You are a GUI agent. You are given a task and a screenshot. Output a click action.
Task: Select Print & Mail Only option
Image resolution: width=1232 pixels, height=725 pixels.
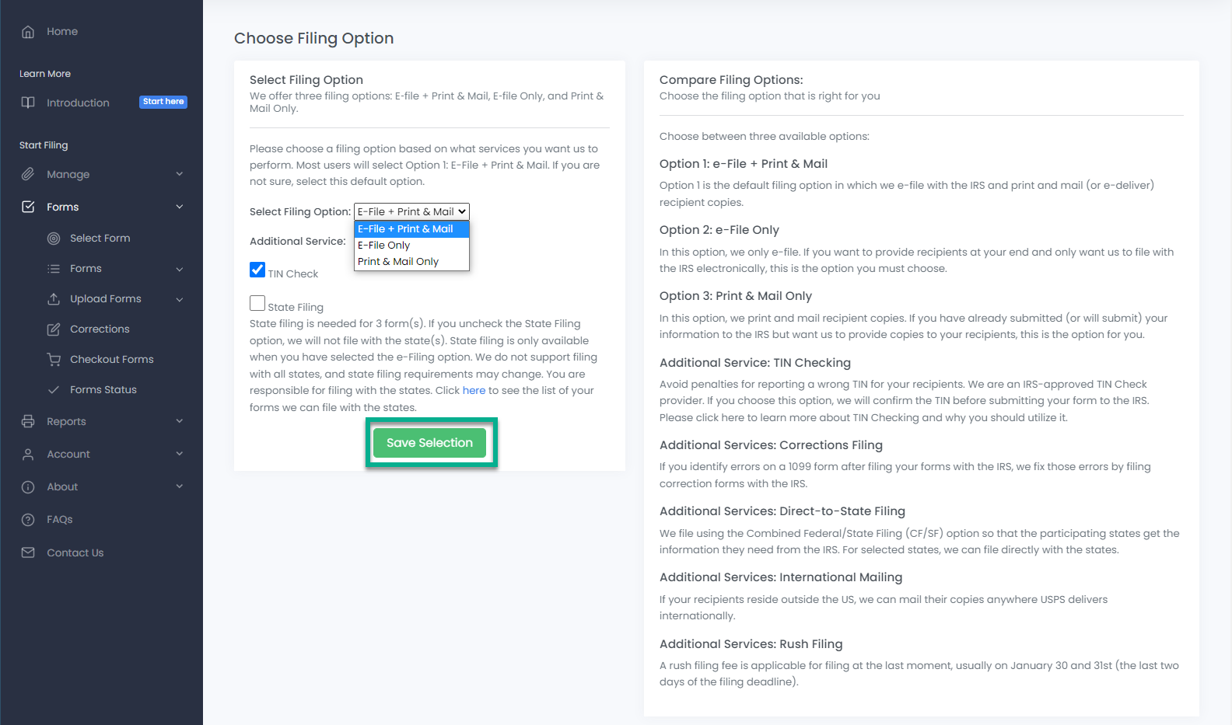(x=397, y=262)
